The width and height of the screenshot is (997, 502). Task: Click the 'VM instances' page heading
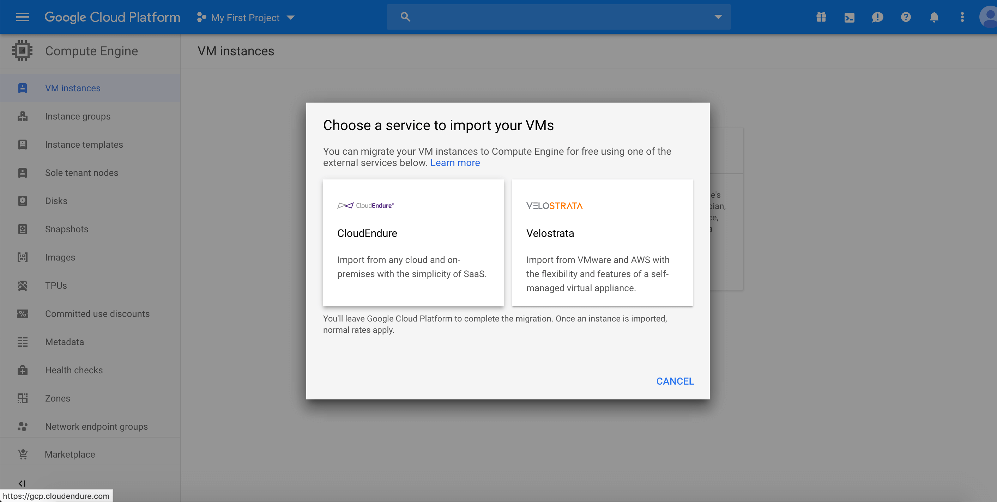tap(236, 51)
